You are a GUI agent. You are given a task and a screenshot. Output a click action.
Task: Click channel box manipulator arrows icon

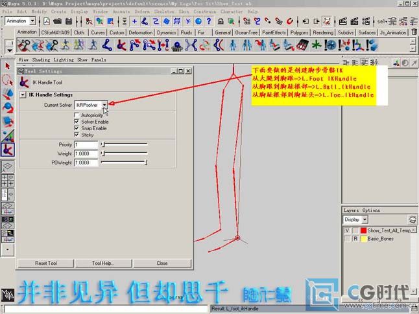pos(396,63)
